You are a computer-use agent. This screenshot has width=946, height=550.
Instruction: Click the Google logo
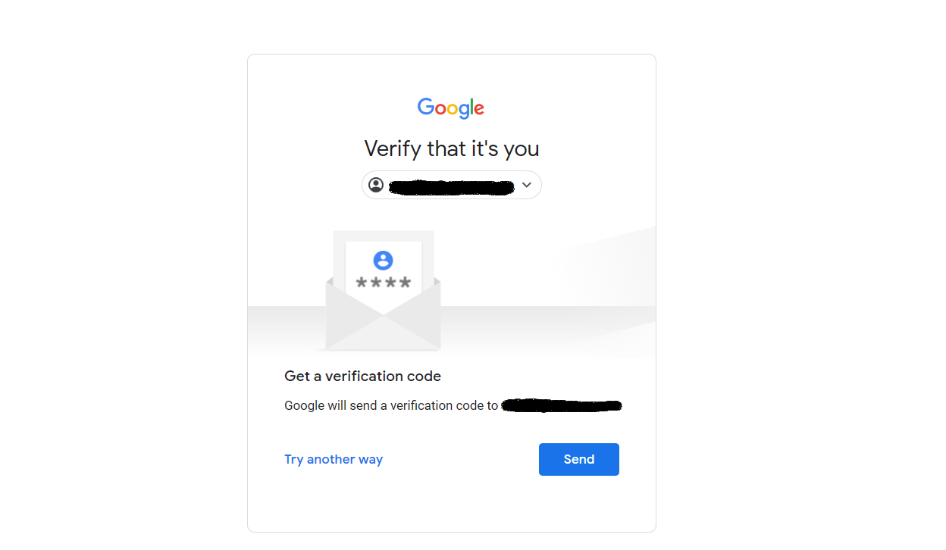coord(451,108)
